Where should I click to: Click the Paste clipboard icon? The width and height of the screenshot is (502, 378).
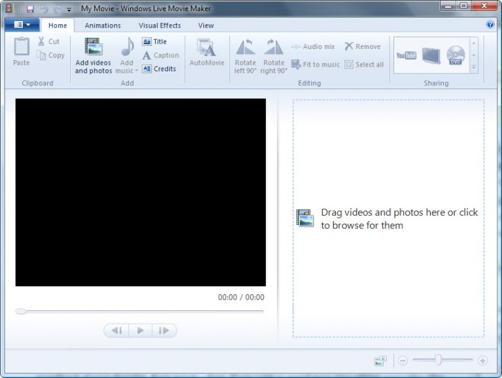(22, 47)
